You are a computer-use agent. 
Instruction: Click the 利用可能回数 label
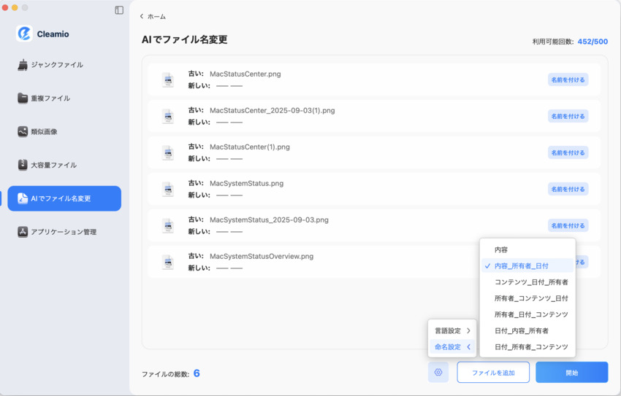(553, 42)
